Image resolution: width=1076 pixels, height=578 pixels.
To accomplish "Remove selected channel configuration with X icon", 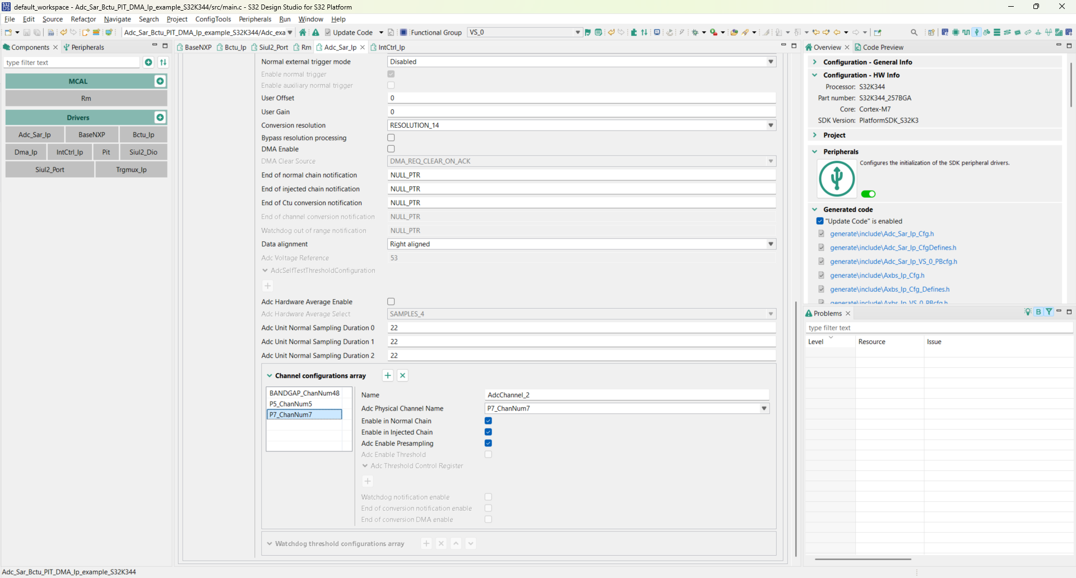I will (x=402, y=376).
